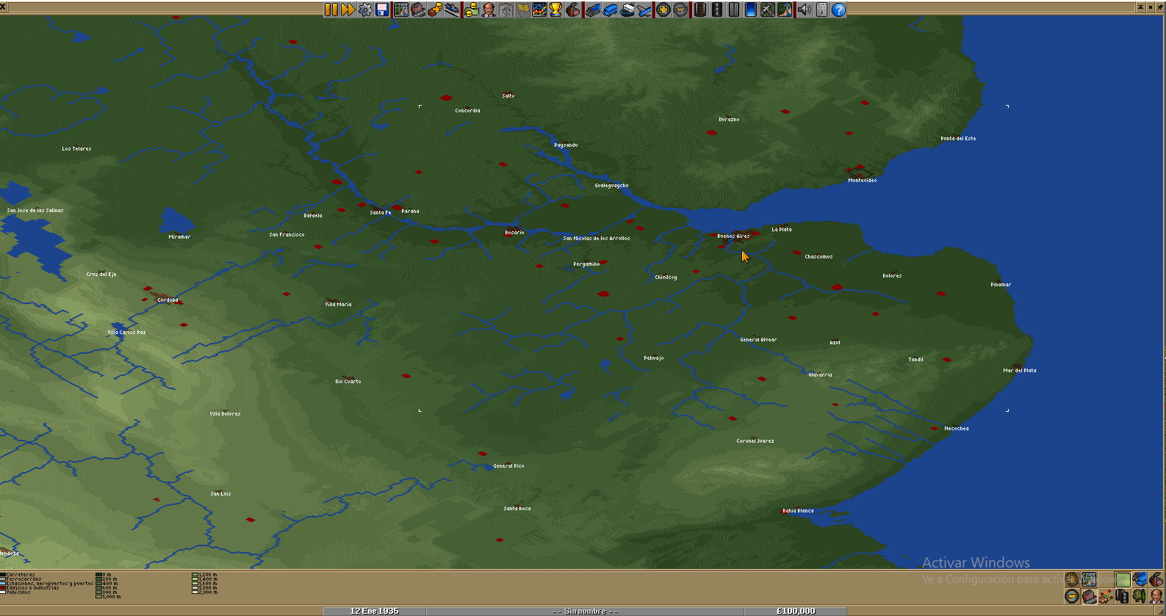The image size is (1166, 616).
Task: Show the list of company aircraft
Action: coord(644,10)
